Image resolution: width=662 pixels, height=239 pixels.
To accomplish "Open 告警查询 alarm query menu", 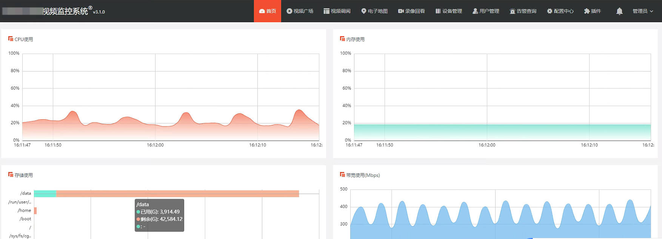I will pos(523,11).
